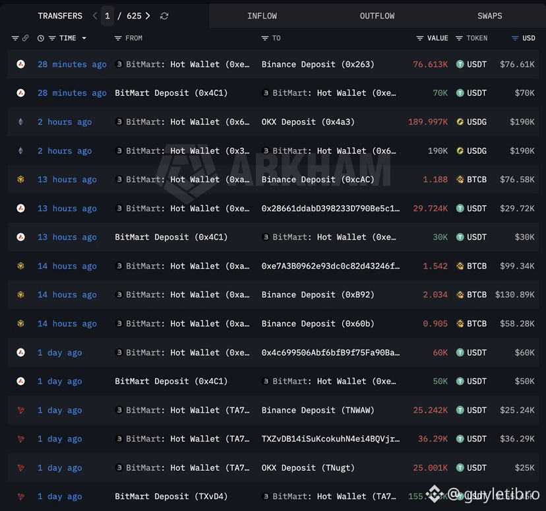This screenshot has height=511, width=546.
Task: Filter by the USD column
Action: (x=515, y=38)
